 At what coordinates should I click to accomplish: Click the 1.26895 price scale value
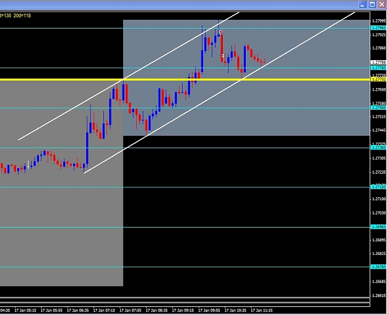[379, 240]
